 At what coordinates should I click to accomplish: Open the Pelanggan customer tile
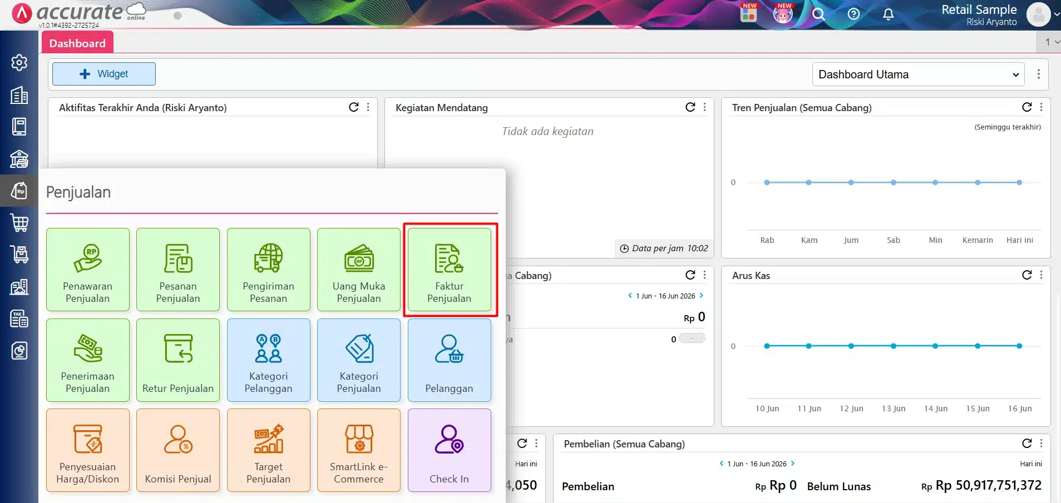pos(449,360)
